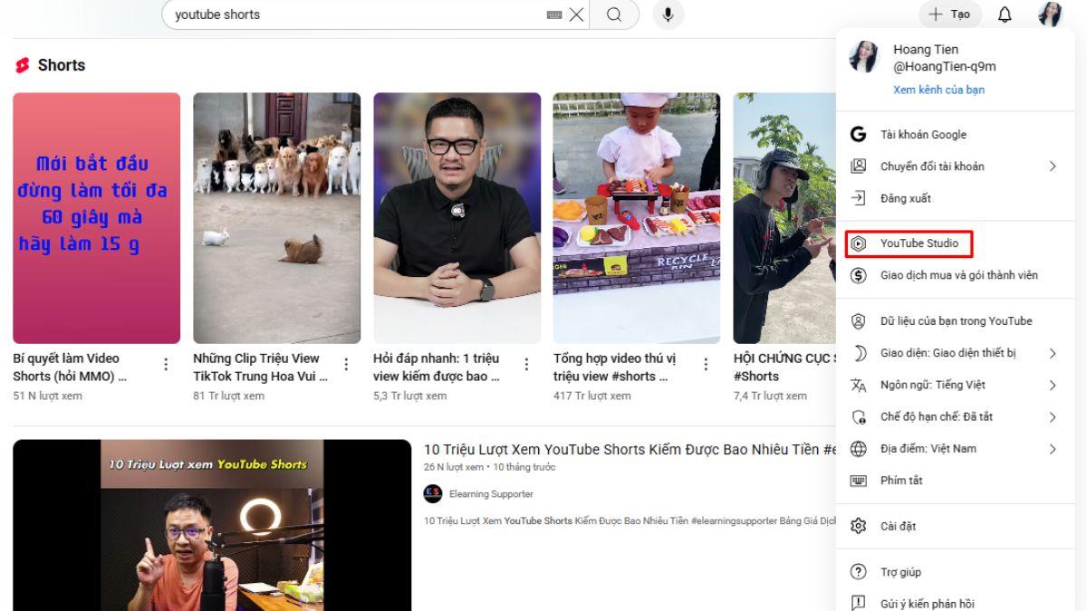The height and width of the screenshot is (611, 1087).
Task: Open the '10 Triệu Lượt xem' video thumbnail
Action: 212,526
